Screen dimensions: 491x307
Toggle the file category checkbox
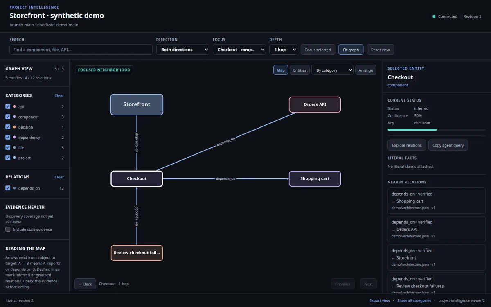(8, 147)
